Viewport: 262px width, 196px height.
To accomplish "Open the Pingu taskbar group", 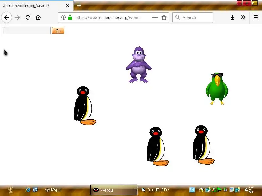I will tap(114, 190).
